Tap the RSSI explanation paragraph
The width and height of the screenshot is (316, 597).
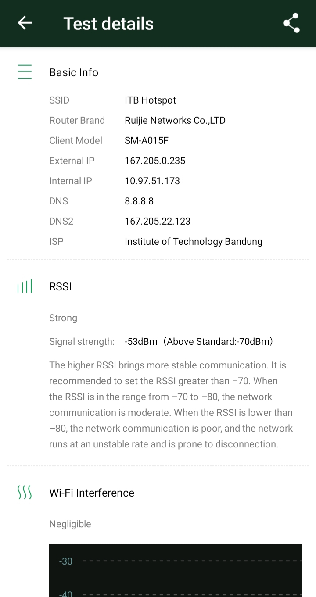171,404
